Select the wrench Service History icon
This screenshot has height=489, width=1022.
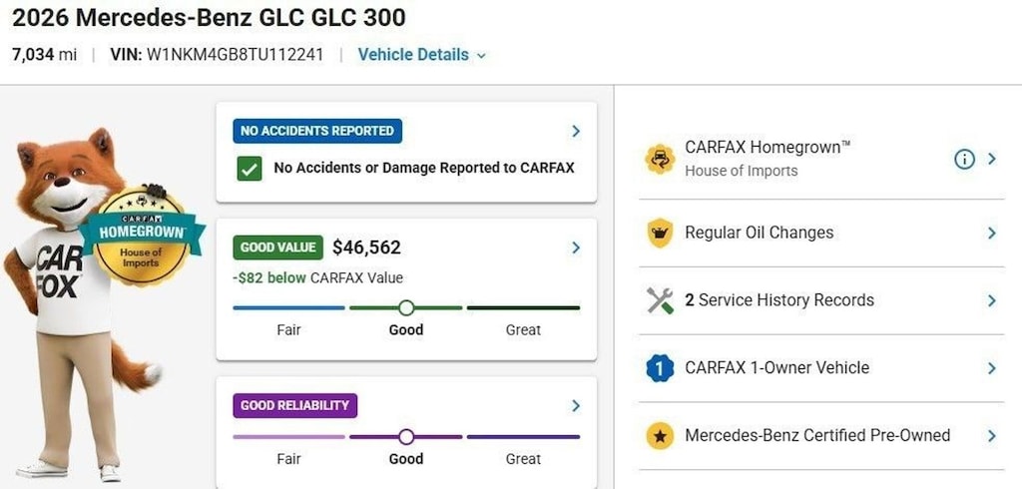tap(660, 300)
